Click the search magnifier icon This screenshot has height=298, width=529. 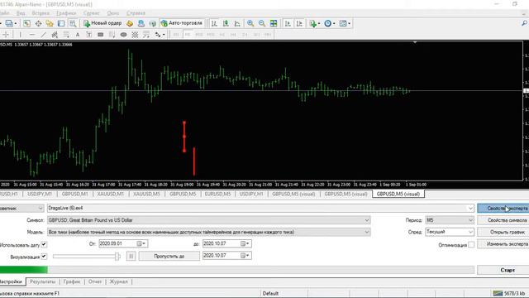525,23
